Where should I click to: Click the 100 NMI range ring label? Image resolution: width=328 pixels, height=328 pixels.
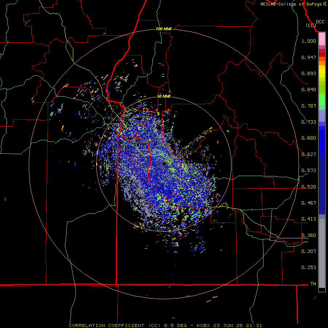point(164,29)
